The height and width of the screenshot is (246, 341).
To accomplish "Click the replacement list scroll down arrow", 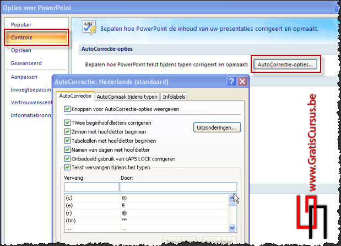I will (x=232, y=228).
